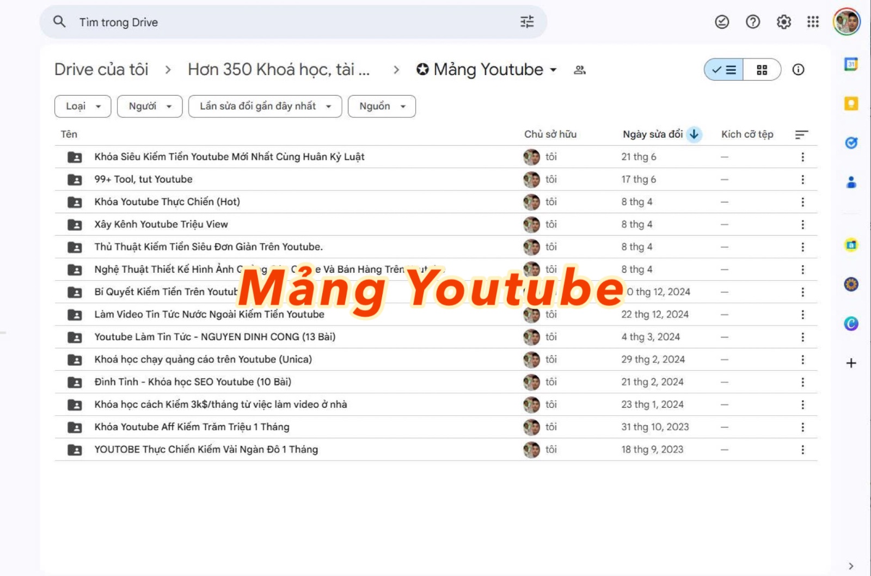Screen dimensions: 871x576
Task: Open the offline ready status icon
Action: pos(722,22)
